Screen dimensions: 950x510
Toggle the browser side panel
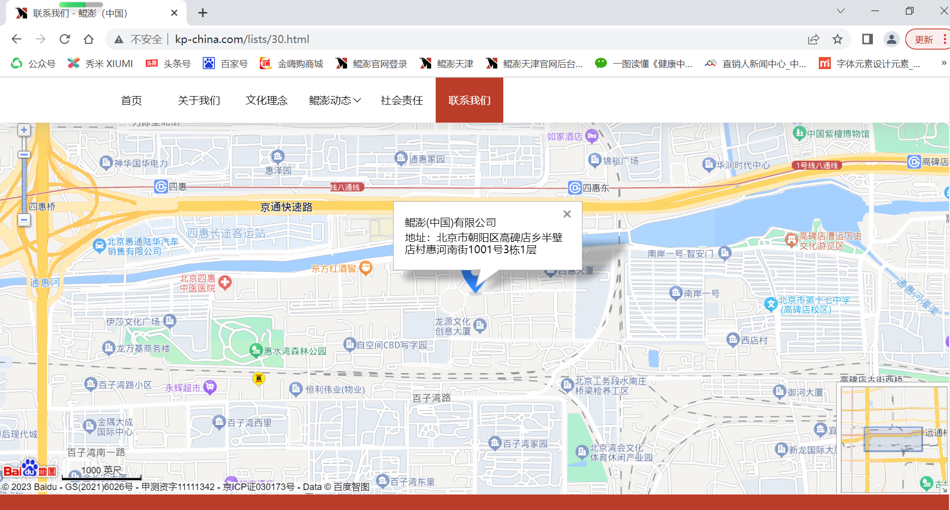pos(867,39)
